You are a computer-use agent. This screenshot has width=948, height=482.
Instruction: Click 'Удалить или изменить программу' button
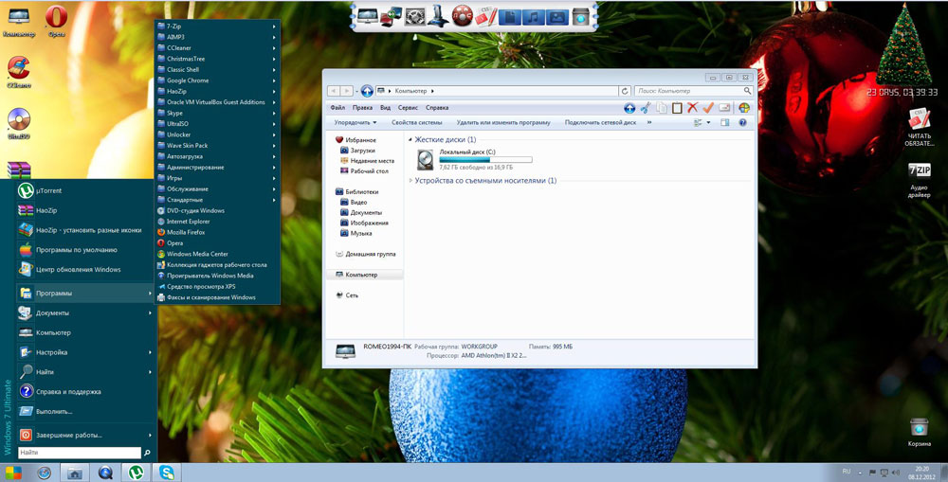pyautogui.click(x=502, y=122)
